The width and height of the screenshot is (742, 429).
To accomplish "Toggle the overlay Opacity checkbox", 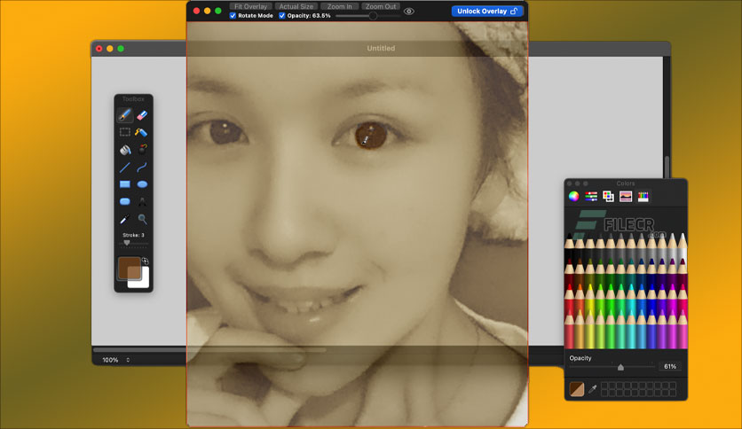I will click(282, 16).
